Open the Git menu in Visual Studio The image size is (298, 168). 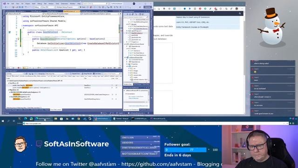pyautogui.click(x=22, y=4)
